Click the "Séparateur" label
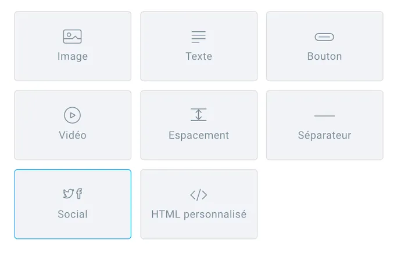The width and height of the screenshot is (401, 254). (x=324, y=135)
